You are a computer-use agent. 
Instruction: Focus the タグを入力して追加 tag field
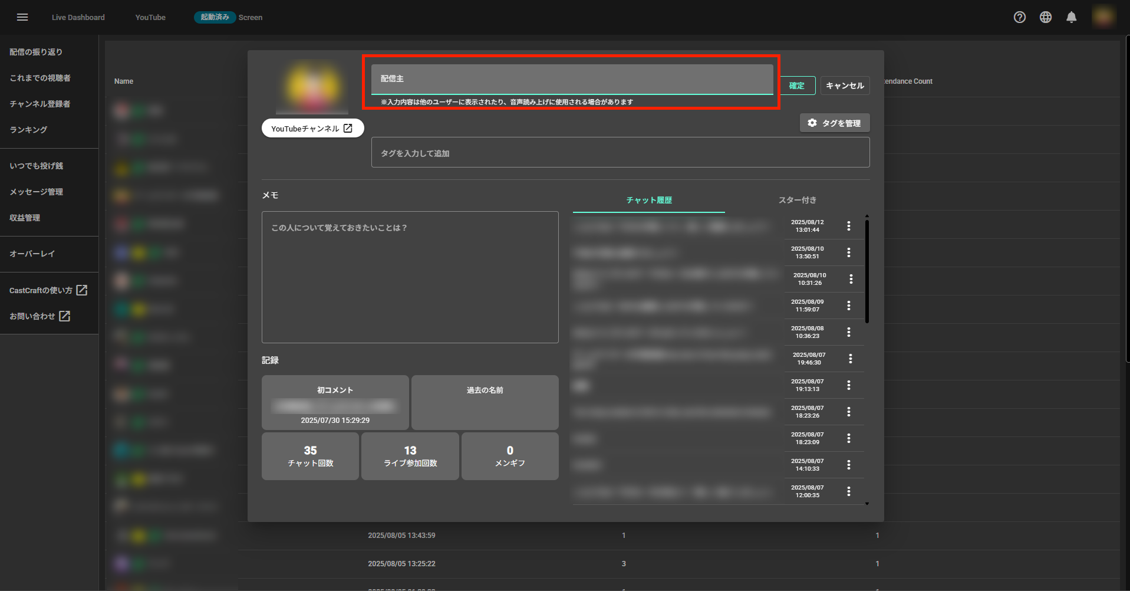[x=620, y=153]
